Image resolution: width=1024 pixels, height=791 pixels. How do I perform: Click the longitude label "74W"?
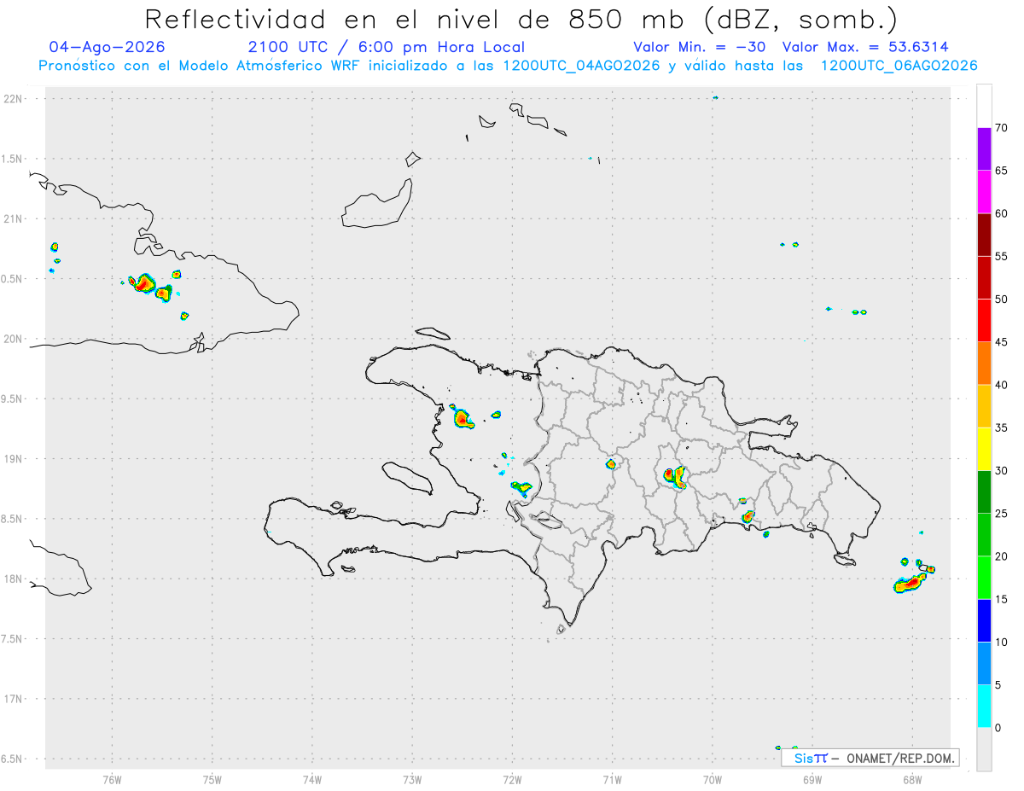(311, 779)
